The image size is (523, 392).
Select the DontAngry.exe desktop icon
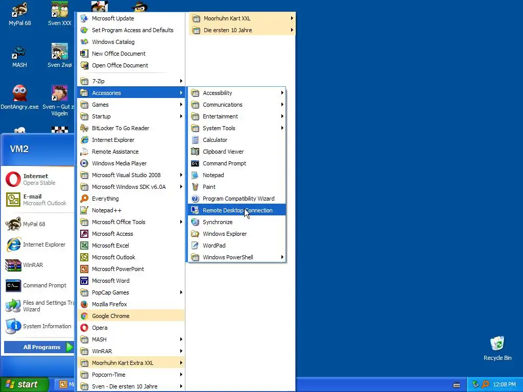[x=20, y=97]
